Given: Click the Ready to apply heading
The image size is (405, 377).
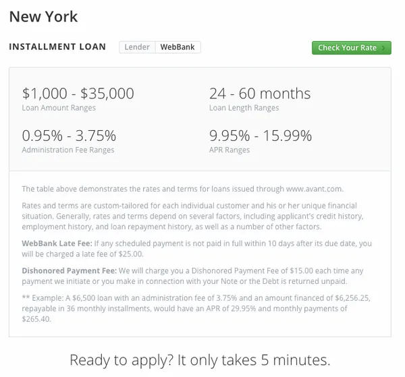Looking at the screenshot, I should pos(200,360).
